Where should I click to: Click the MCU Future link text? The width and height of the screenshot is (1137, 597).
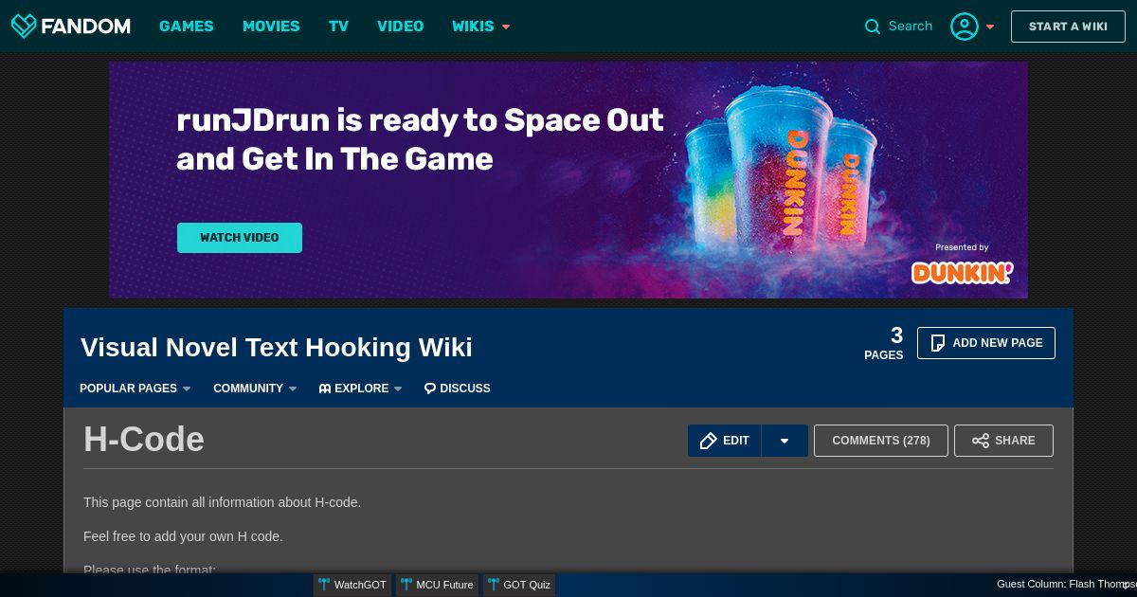pyautogui.click(x=444, y=585)
